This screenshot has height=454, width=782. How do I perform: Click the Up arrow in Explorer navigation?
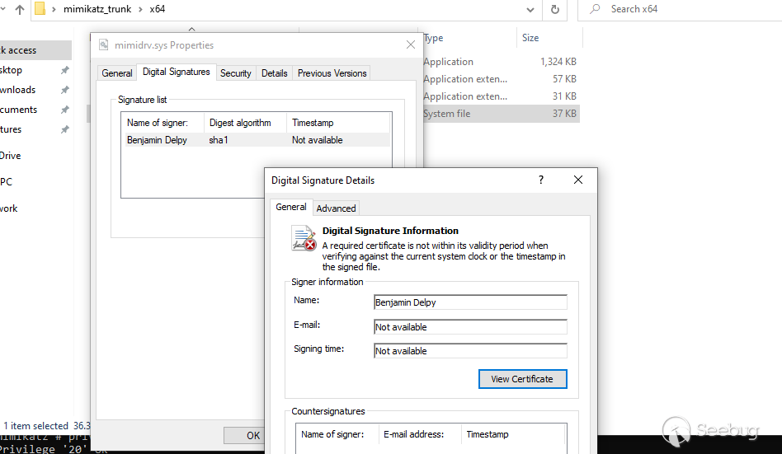[x=19, y=10]
